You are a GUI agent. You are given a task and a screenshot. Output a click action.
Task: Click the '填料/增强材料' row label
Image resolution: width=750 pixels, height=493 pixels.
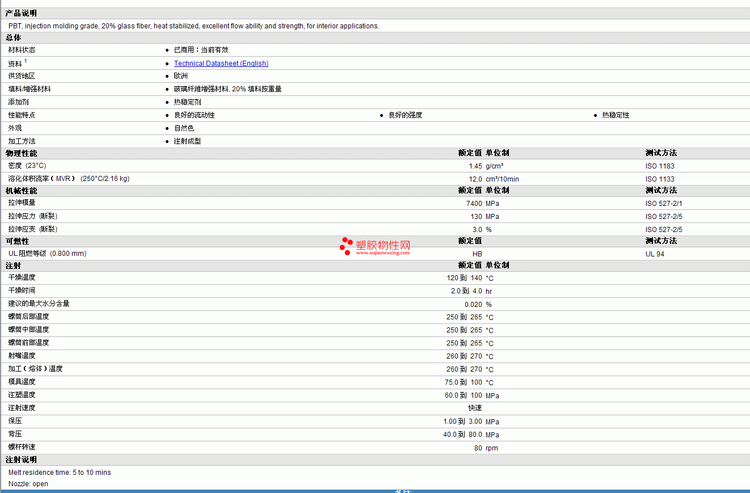click(x=30, y=89)
